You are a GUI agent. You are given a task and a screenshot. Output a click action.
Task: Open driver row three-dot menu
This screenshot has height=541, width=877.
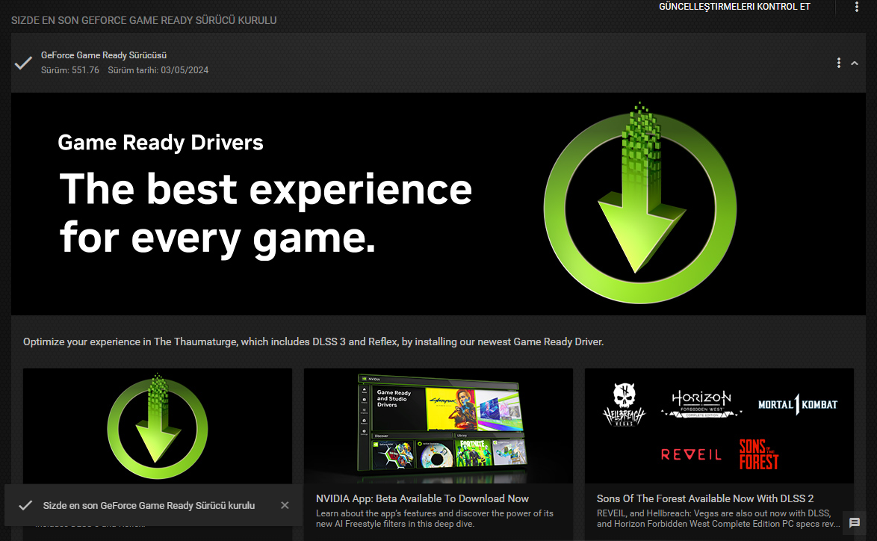838,63
